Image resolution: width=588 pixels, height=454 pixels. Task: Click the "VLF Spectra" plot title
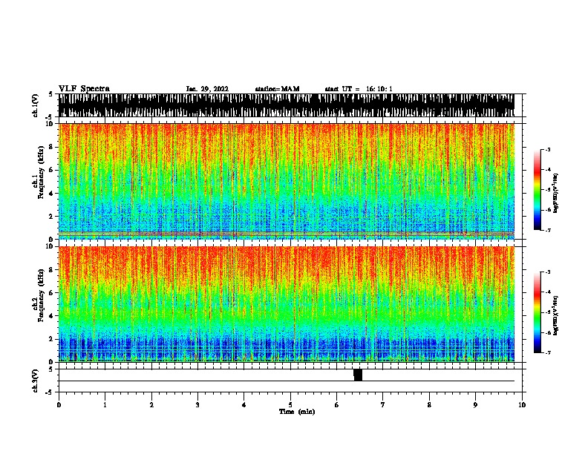[x=84, y=89]
